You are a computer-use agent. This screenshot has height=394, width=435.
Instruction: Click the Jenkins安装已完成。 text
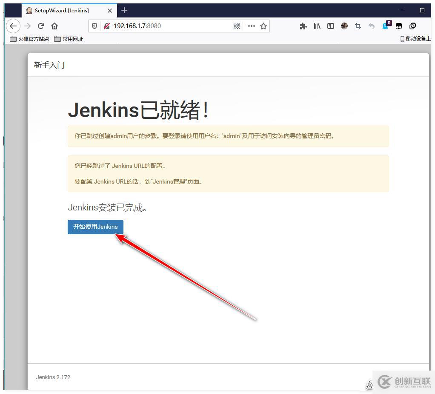(x=107, y=207)
